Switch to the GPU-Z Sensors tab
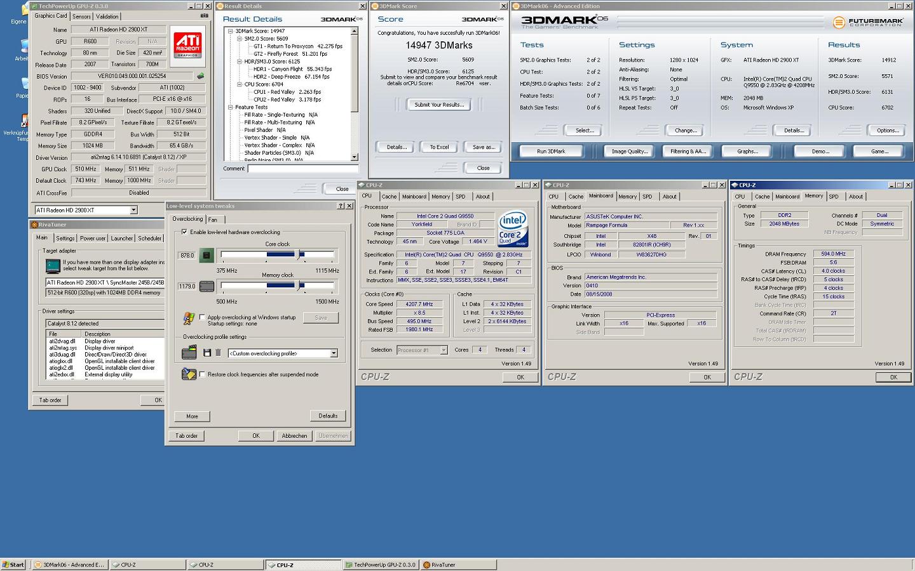915x571 pixels. pos(81,16)
